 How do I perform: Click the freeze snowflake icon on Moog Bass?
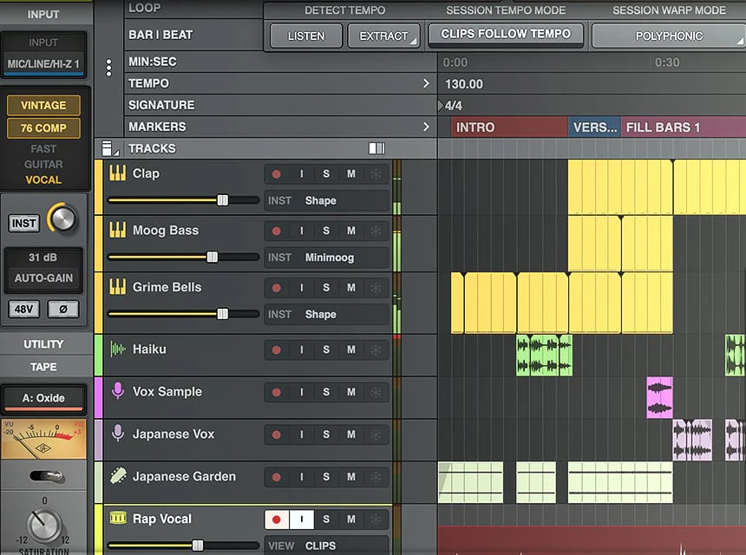[376, 231]
